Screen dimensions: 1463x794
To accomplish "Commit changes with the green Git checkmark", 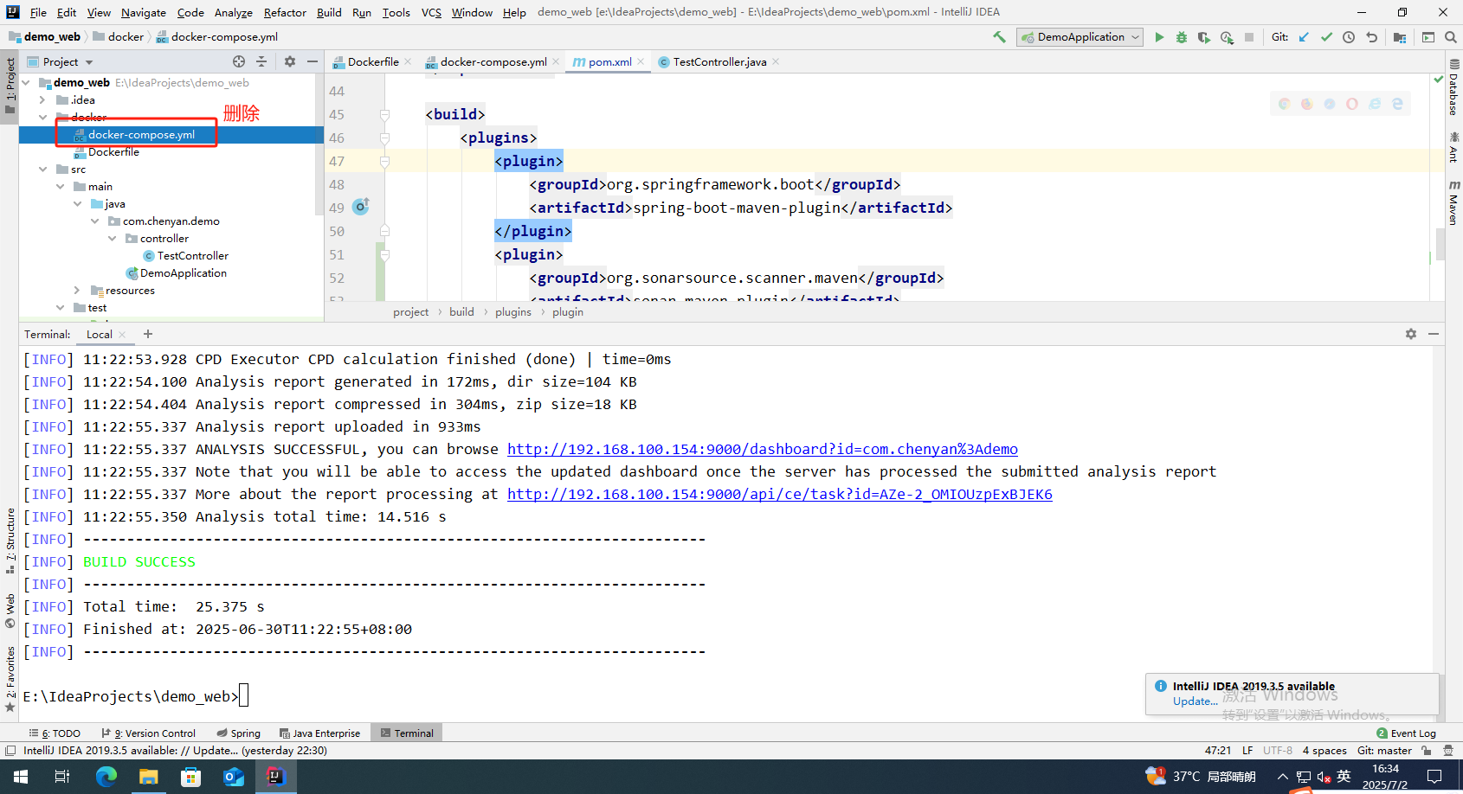I will coord(1326,37).
